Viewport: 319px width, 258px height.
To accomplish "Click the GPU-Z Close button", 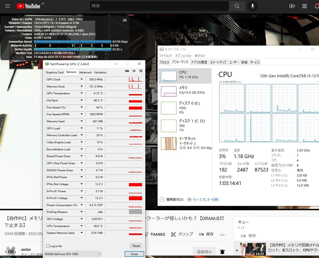I will 134,254.
